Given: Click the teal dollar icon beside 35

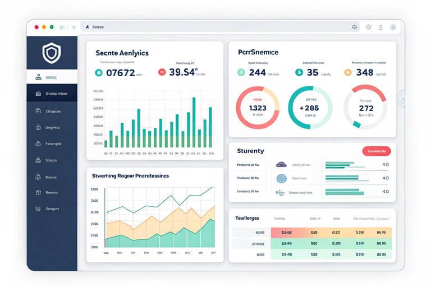Looking at the screenshot, I should [x=299, y=72].
